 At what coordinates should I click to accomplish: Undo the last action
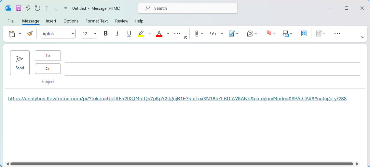tap(28, 8)
